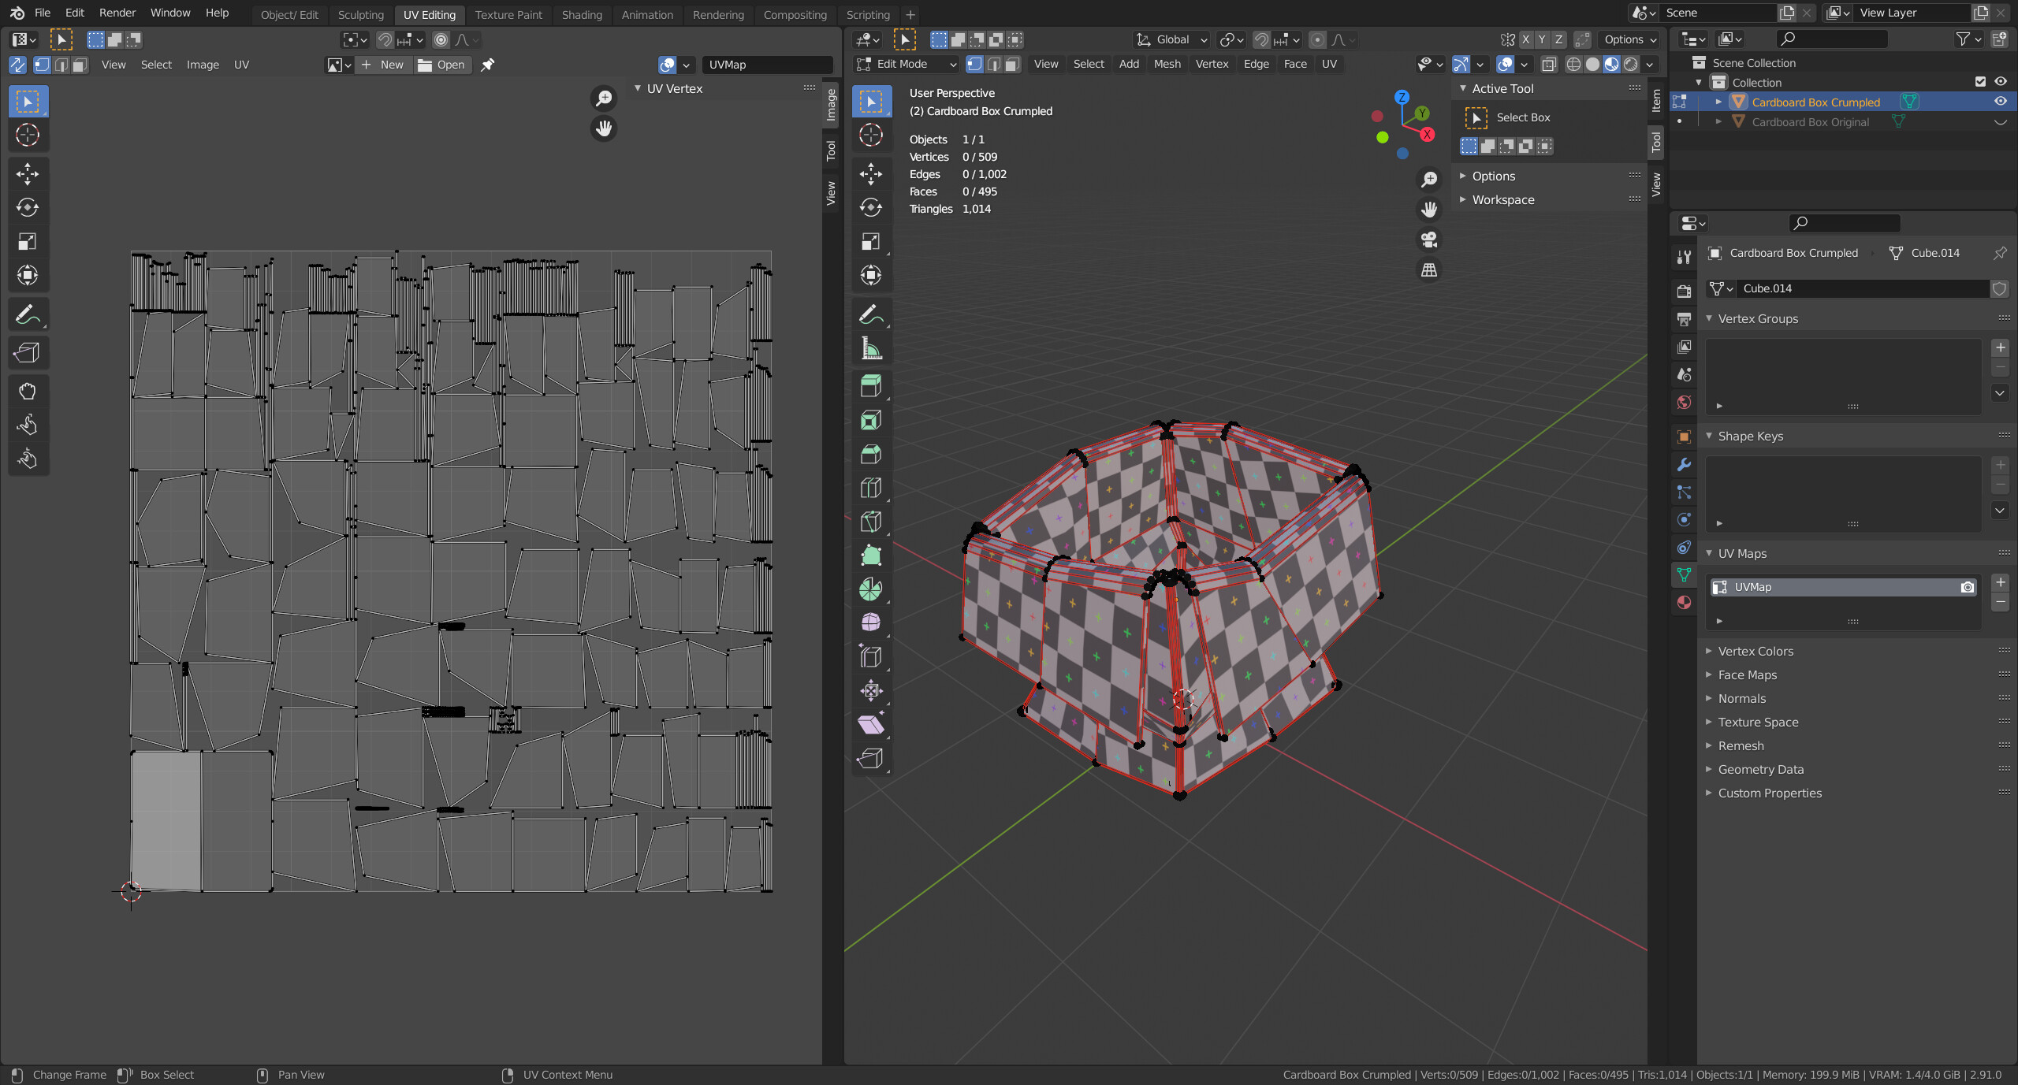The image size is (2018, 1085).
Task: Open the UV Editing workspace tab
Action: (x=429, y=13)
